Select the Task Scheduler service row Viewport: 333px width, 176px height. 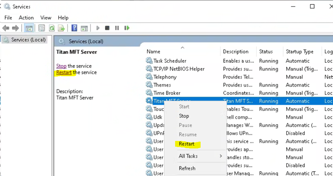click(170, 61)
